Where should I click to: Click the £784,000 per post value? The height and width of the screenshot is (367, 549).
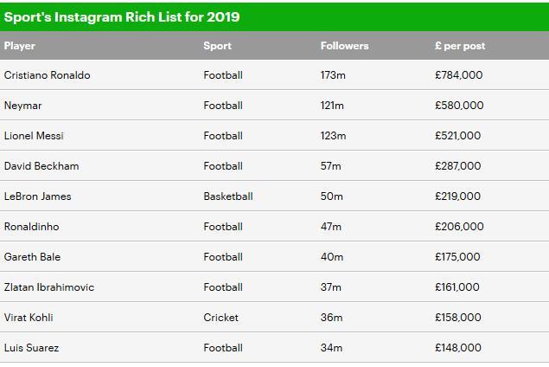tap(459, 75)
